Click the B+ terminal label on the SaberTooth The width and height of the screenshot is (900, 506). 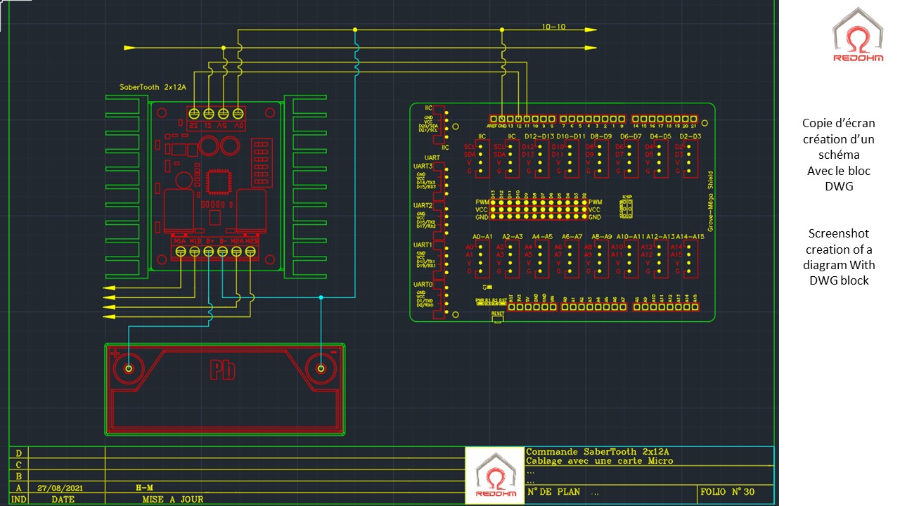tap(210, 240)
